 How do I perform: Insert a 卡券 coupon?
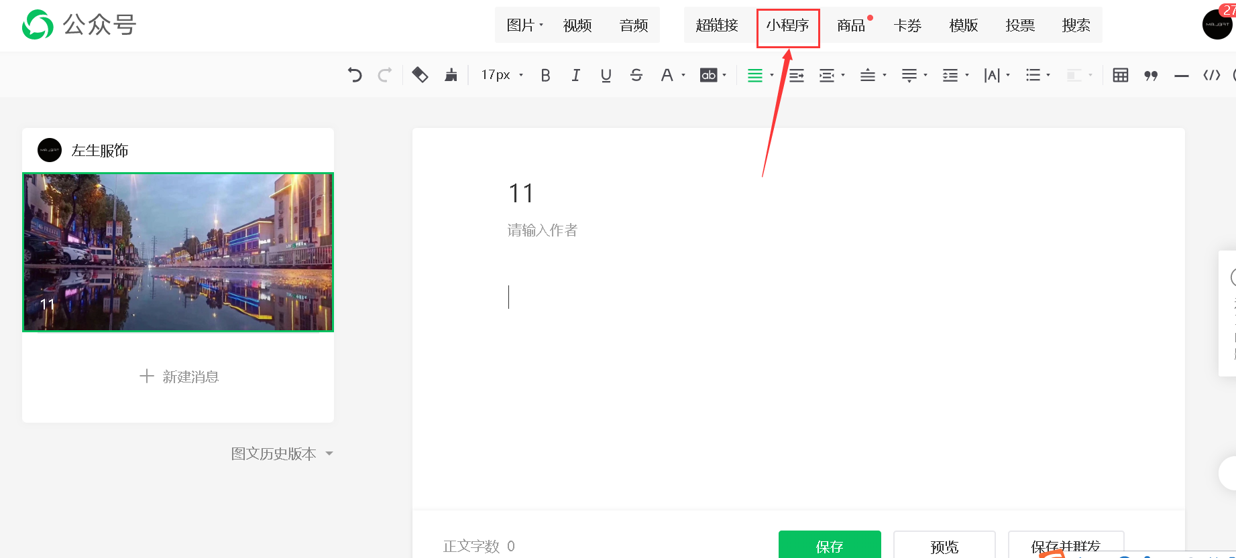pos(907,25)
